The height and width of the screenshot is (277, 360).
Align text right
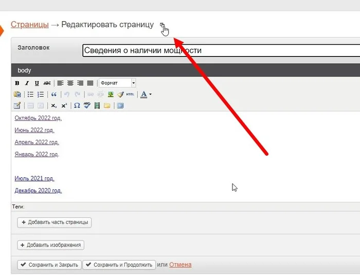click(80, 83)
